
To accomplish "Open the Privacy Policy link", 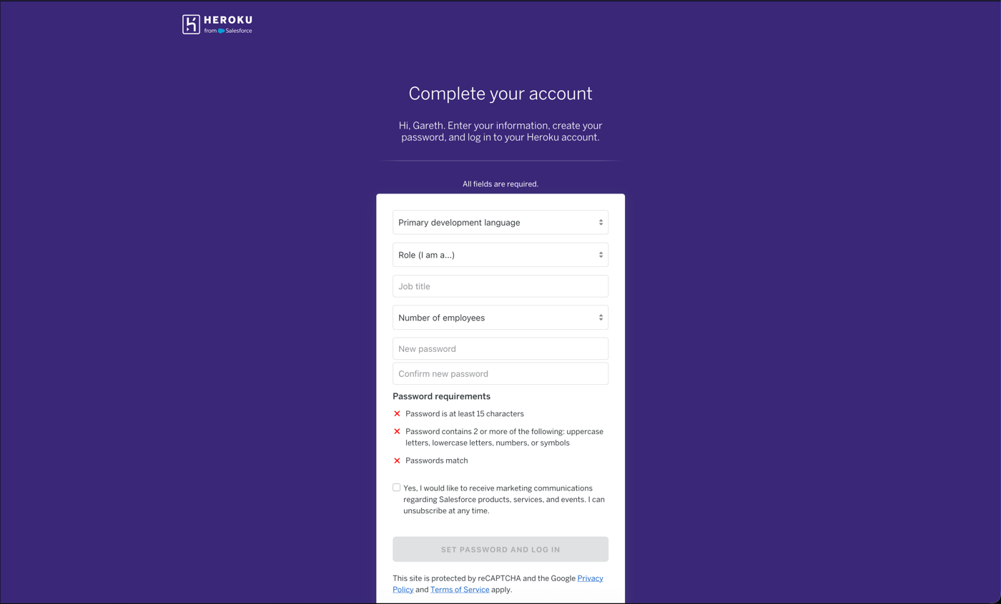I will pyautogui.click(x=590, y=578).
